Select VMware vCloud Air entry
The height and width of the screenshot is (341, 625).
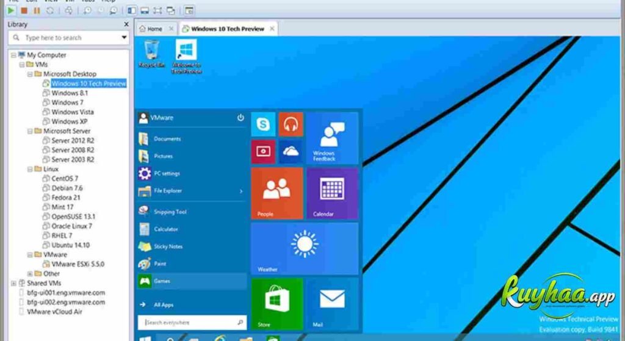(x=54, y=312)
